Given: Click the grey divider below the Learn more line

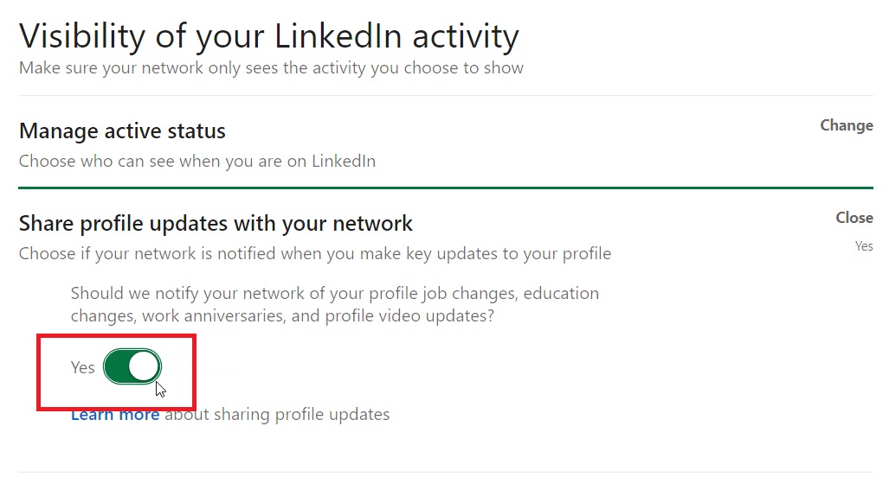Looking at the screenshot, I should [445, 472].
